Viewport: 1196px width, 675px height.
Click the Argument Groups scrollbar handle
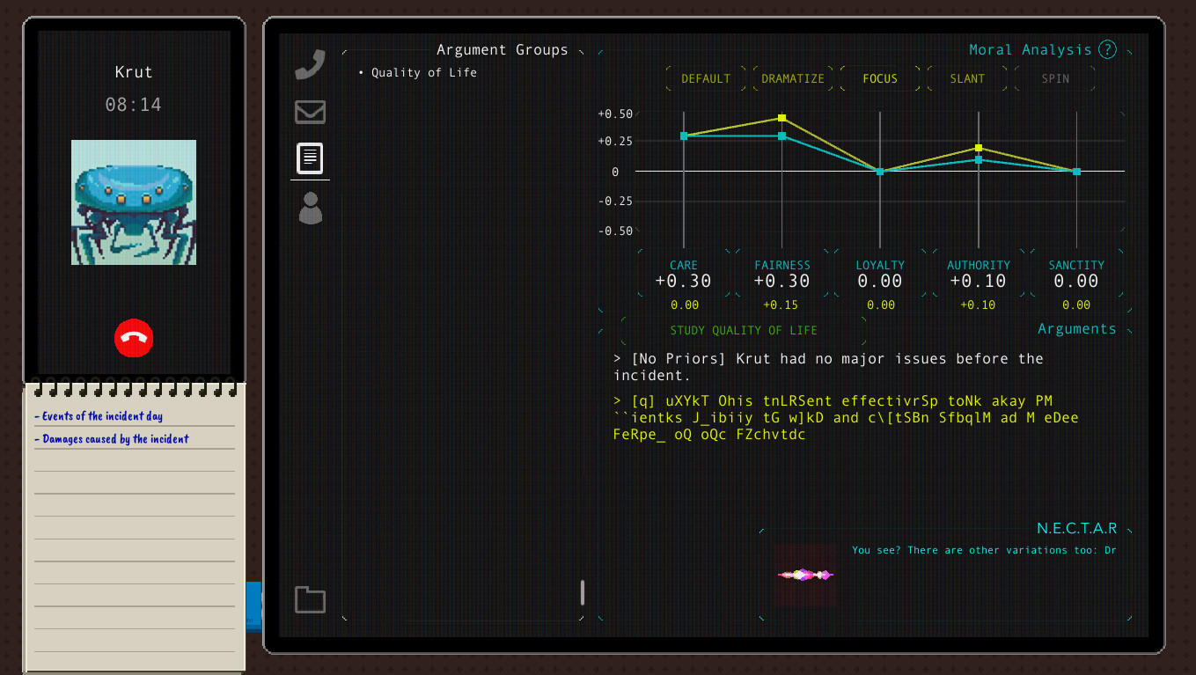(x=582, y=592)
